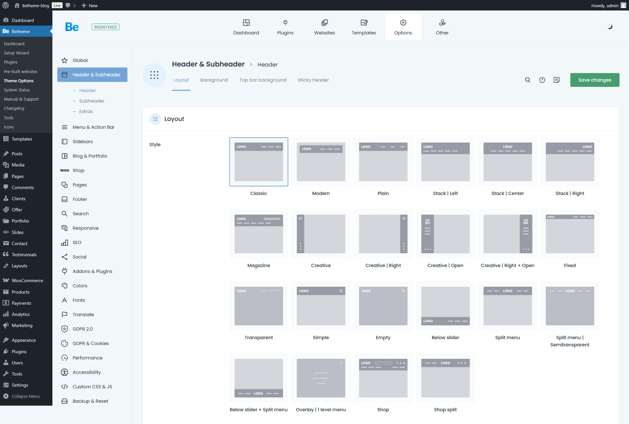This screenshot has height=424, width=629.
Task: Open the changelog notes icon near Save changes
Action: [x=557, y=80]
